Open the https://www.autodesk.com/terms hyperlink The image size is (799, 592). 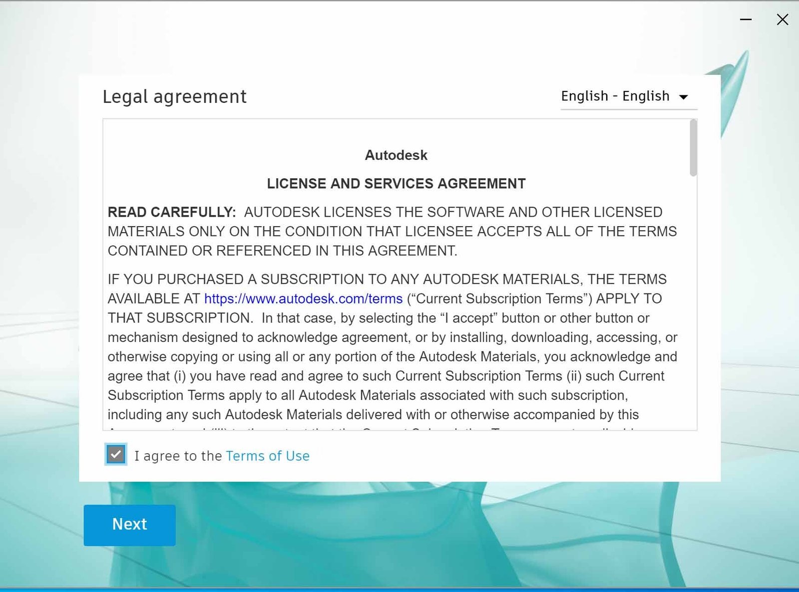pos(303,298)
